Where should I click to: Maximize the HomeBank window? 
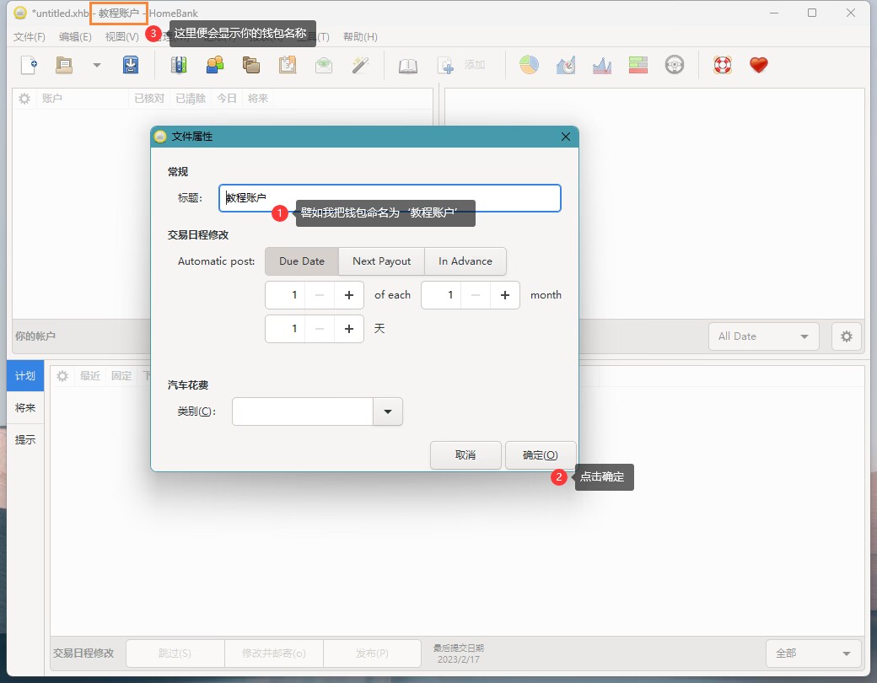[x=812, y=13]
